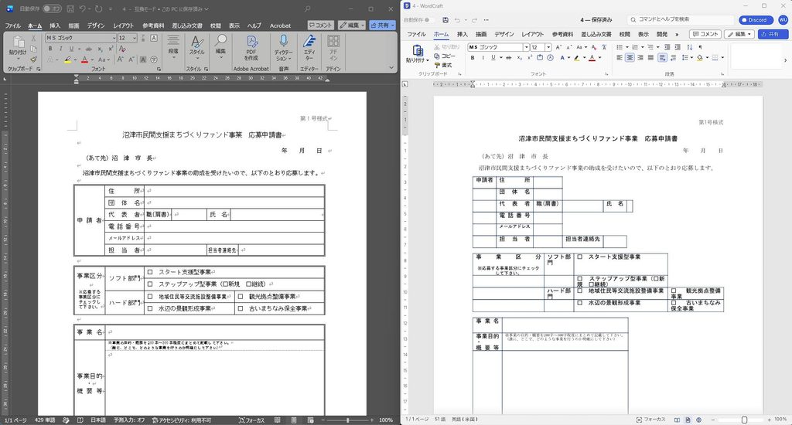Click the zoom slider in Word status bar
This screenshot has height=425, width=792.
[347, 420]
